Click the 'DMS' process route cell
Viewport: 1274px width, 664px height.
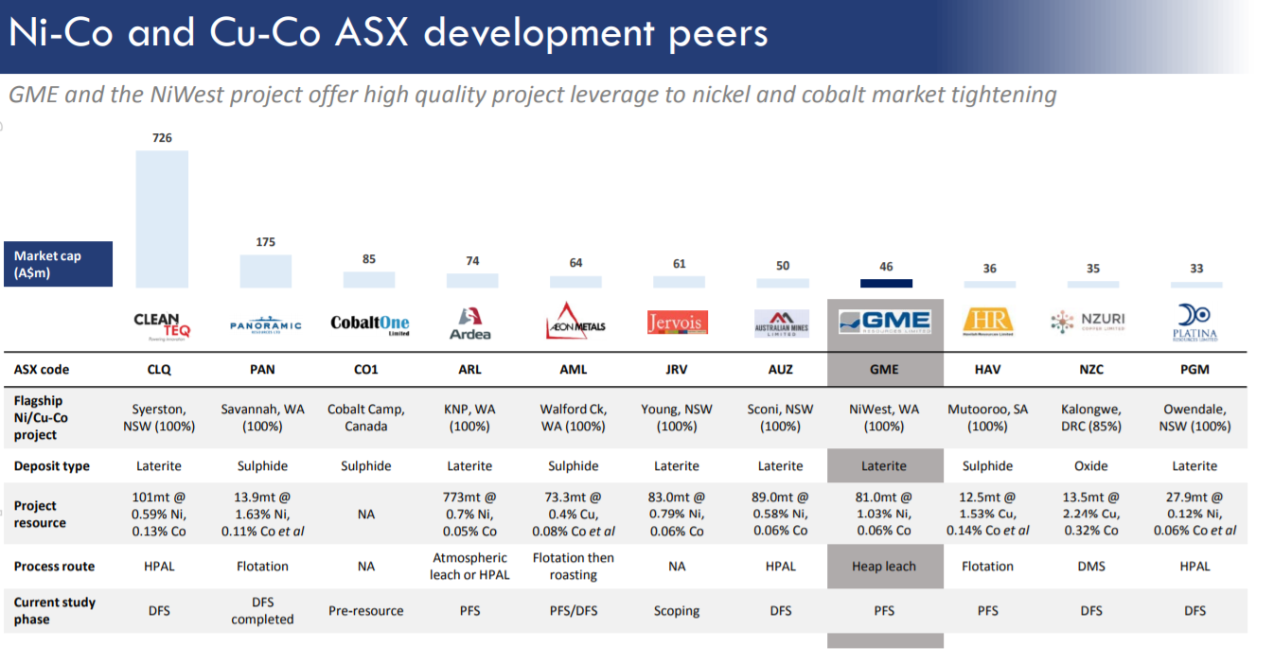(1091, 567)
